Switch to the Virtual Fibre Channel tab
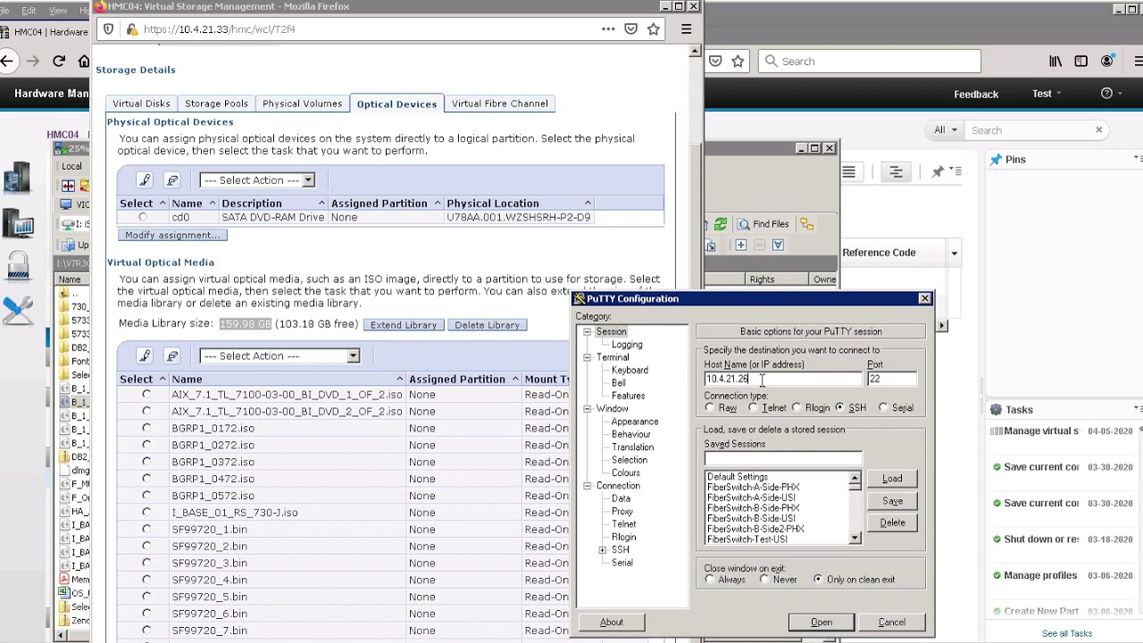 pyautogui.click(x=499, y=104)
